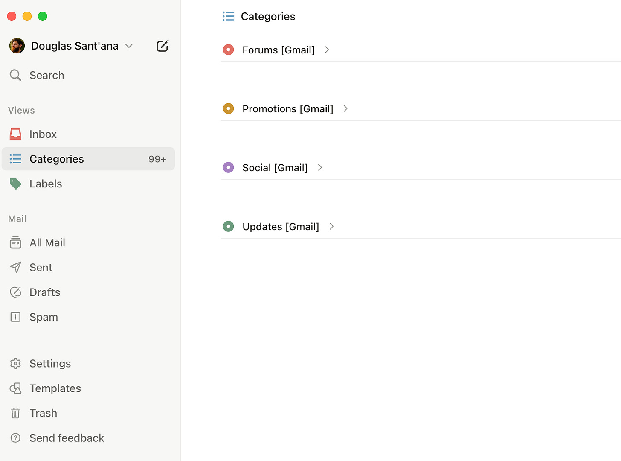Screen dimensions: 621x461
Task: Open Updates [Gmail] category
Action: 281,227
